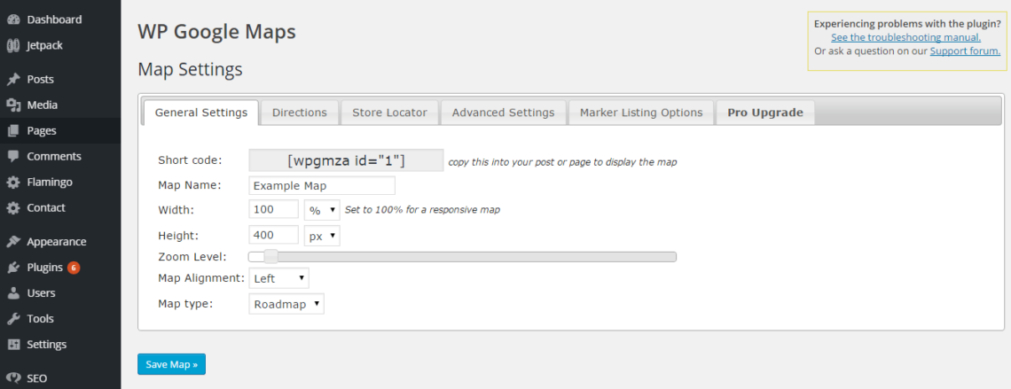Switch to the Directions tab

click(299, 113)
